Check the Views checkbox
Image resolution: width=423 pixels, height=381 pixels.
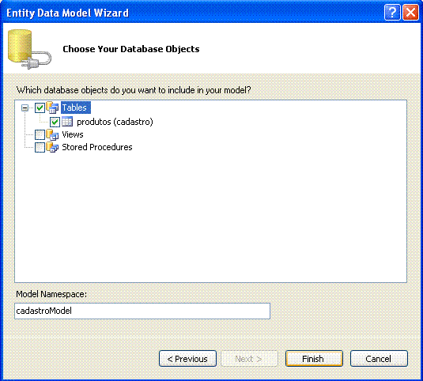[x=40, y=135]
